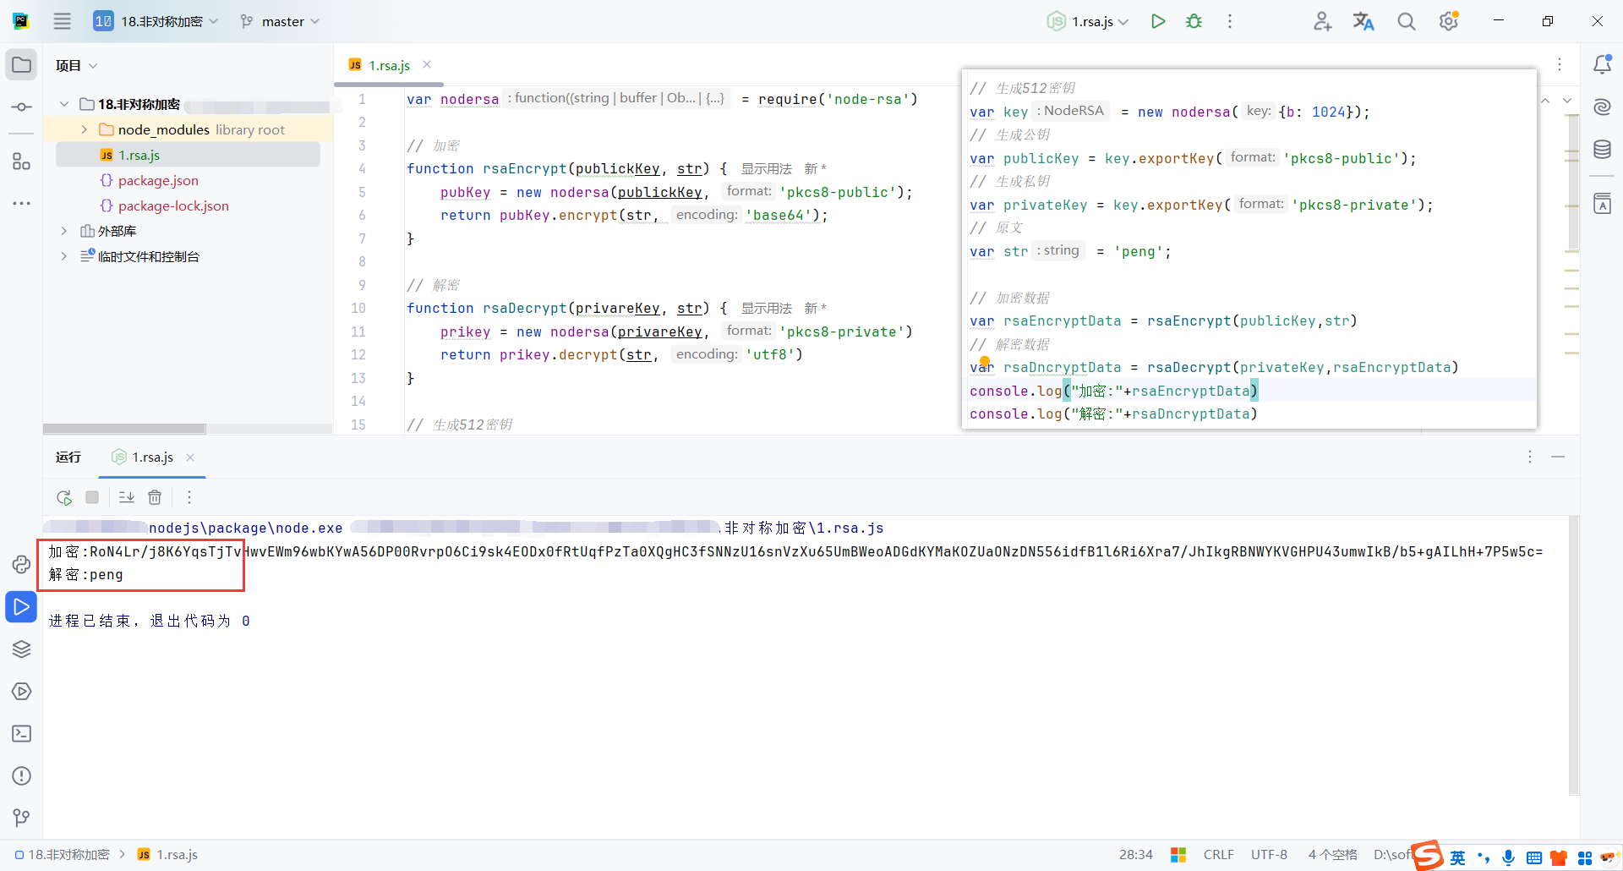Open the Notifications bell
This screenshot has width=1623, height=871.
coord(1602,64)
